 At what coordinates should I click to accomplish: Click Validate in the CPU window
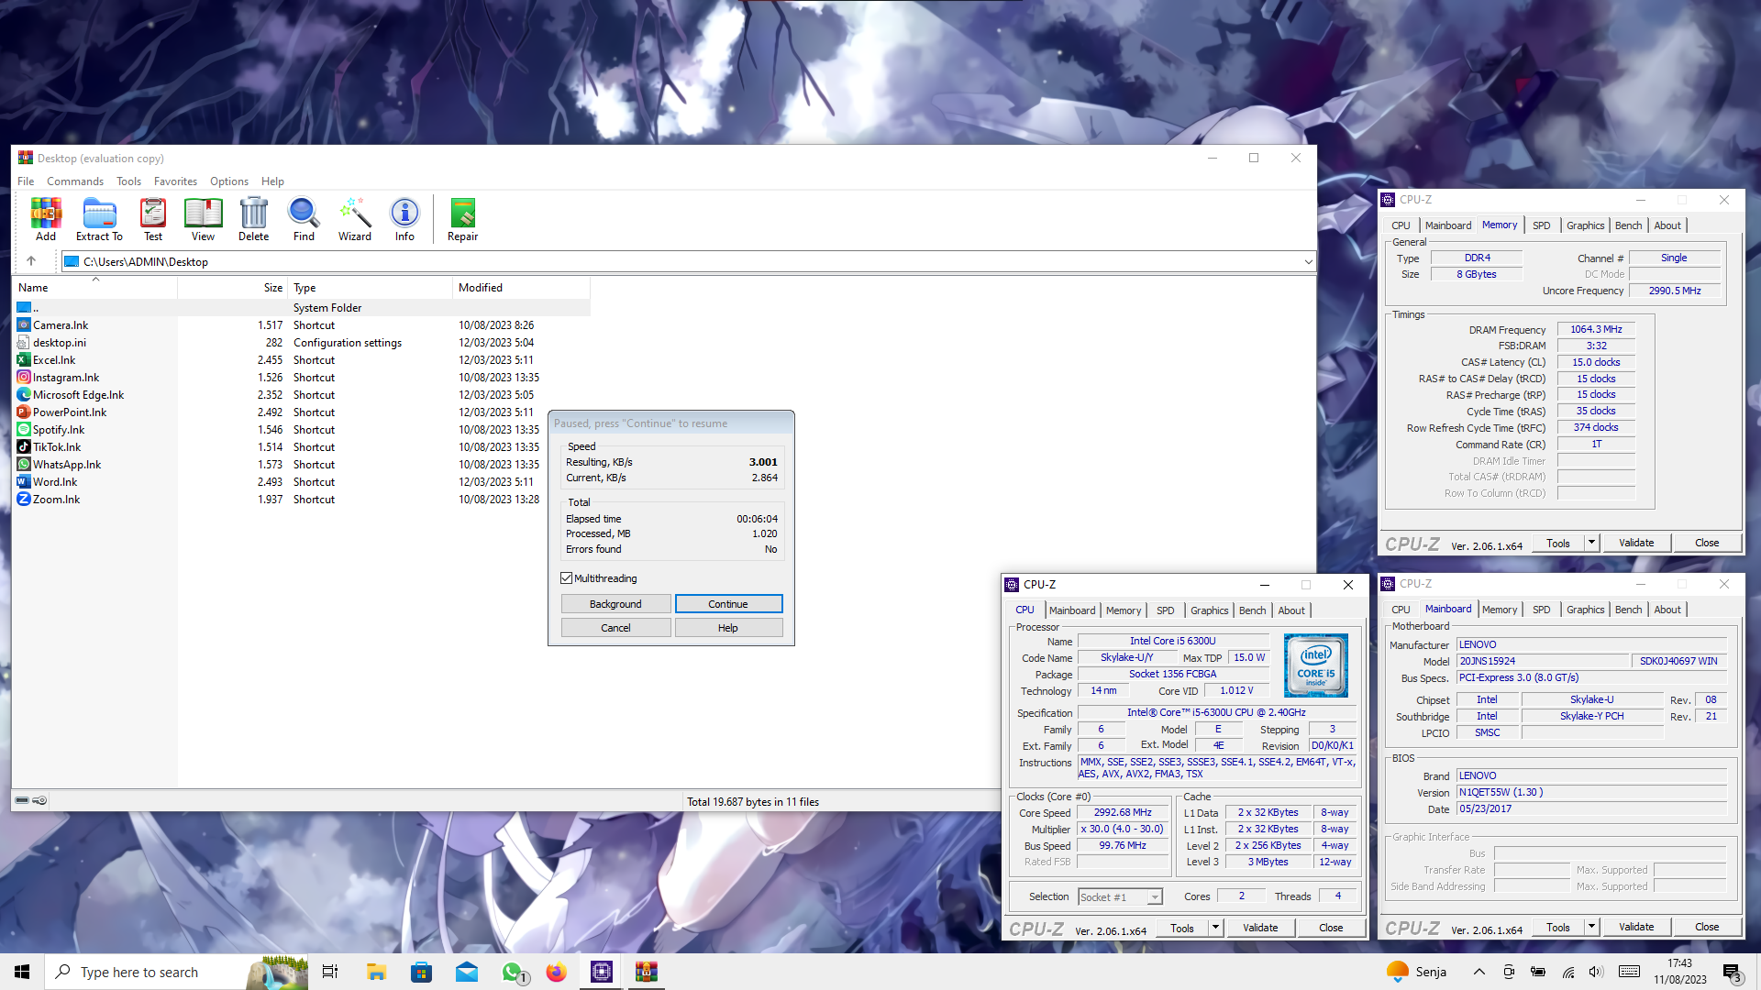pos(1260,928)
